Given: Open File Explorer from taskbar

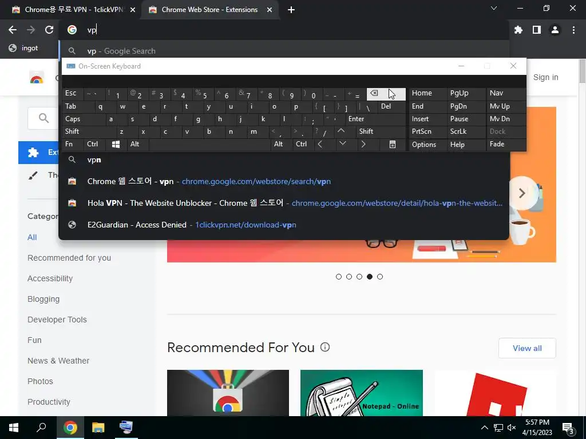Looking at the screenshot, I should (x=98, y=428).
